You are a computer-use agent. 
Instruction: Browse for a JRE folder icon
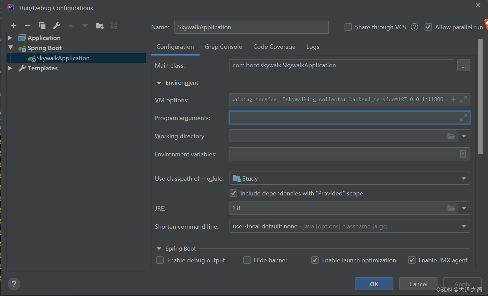pos(451,208)
